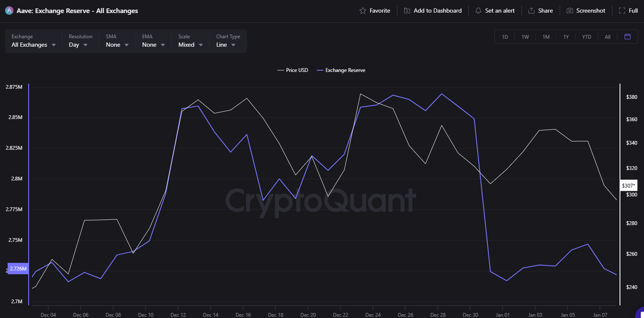The width and height of the screenshot is (644, 318).
Task: Click the Favorite button label
Action: (380, 11)
